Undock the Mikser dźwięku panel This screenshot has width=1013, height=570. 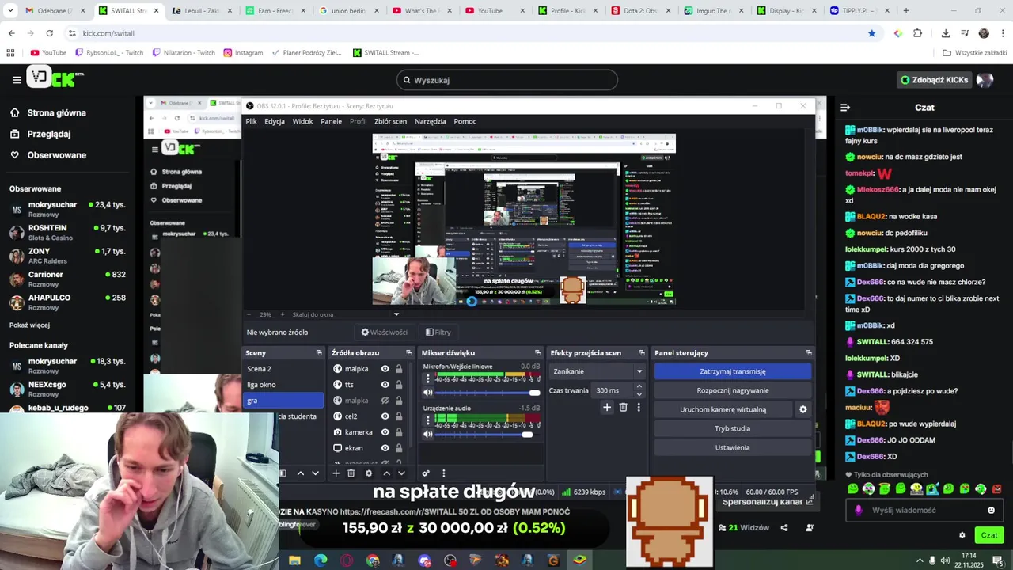click(538, 353)
